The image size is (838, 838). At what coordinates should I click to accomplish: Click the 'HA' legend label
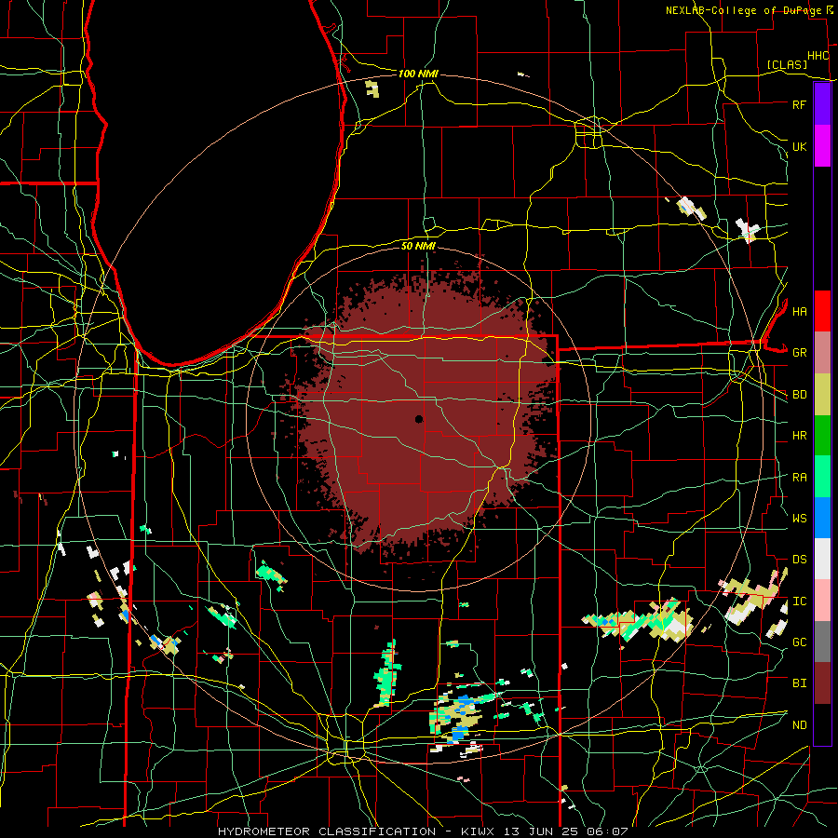(799, 311)
